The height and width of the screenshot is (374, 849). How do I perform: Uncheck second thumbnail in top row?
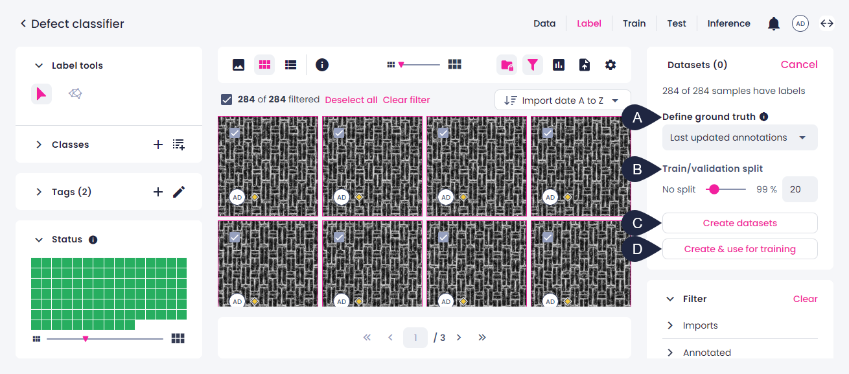[339, 133]
